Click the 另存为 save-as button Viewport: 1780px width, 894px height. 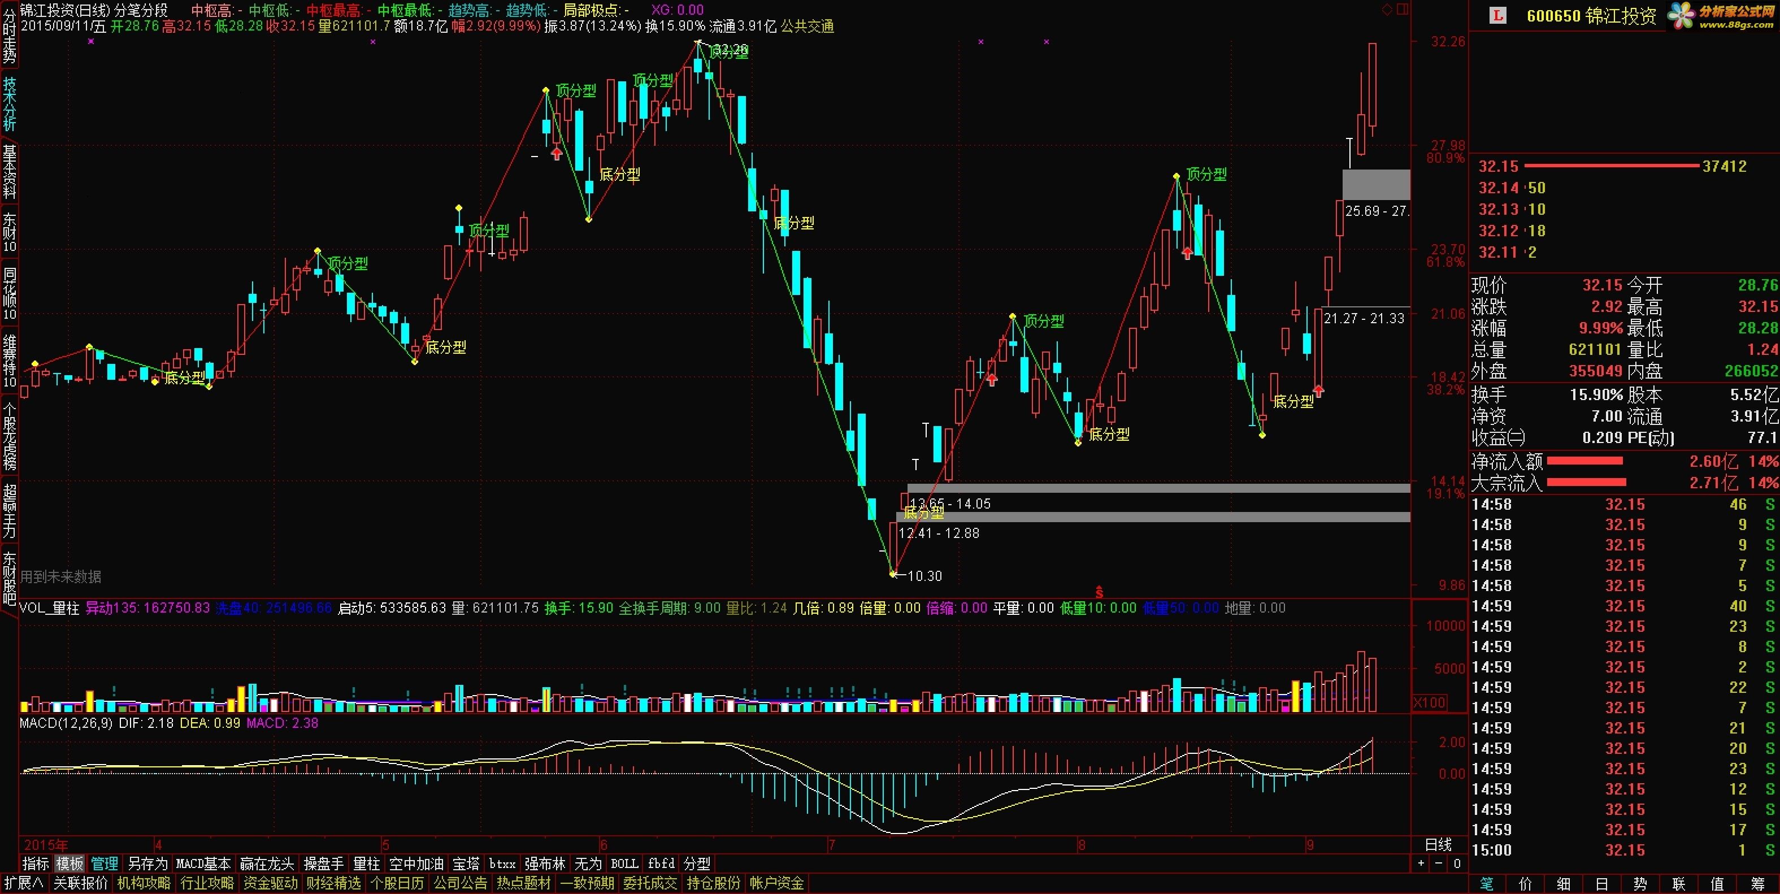point(148,863)
